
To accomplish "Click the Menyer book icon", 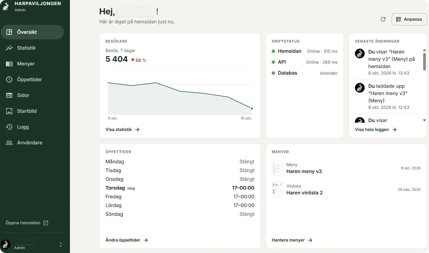I will (x=9, y=64).
